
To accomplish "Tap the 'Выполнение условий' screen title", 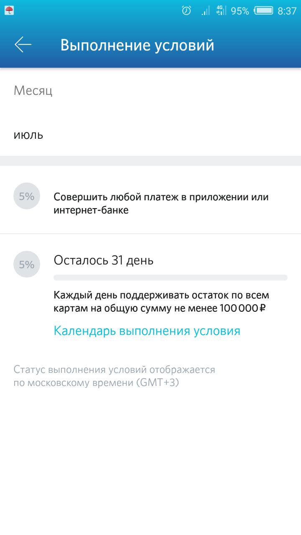I will point(137,45).
